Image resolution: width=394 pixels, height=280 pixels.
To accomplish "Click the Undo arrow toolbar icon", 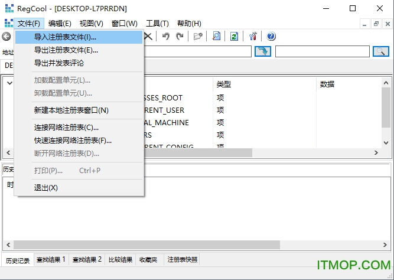I will pos(165,37).
